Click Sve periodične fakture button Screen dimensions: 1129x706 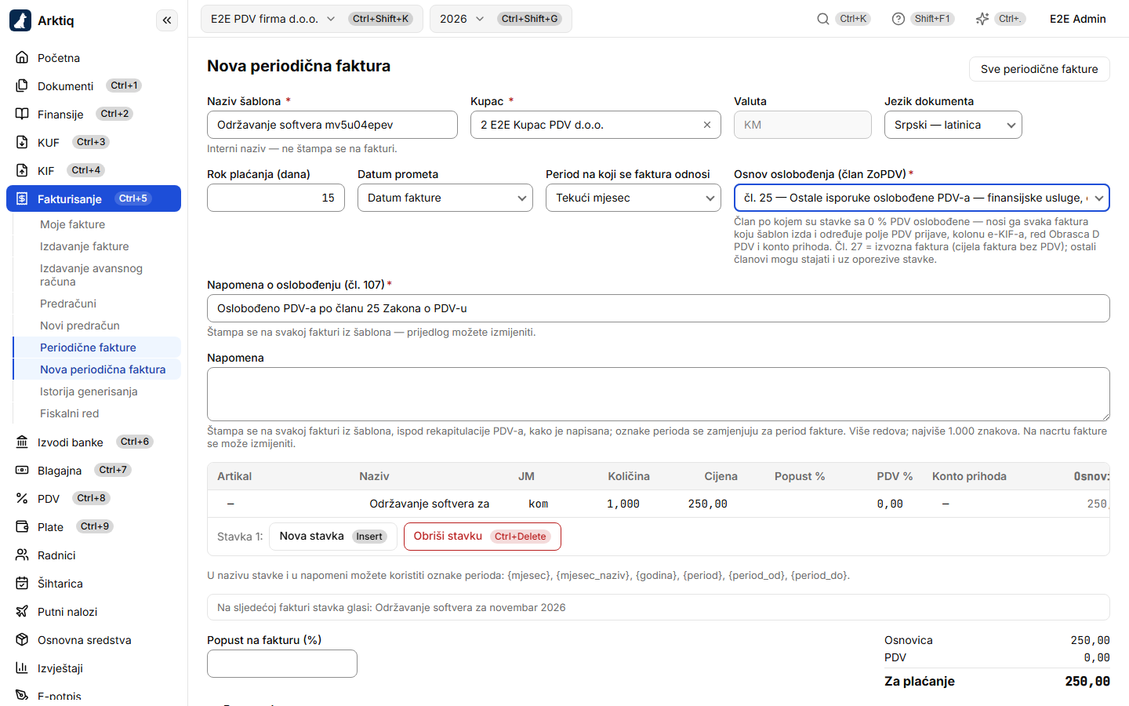tap(1040, 69)
